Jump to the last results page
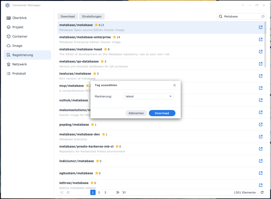 (124, 192)
